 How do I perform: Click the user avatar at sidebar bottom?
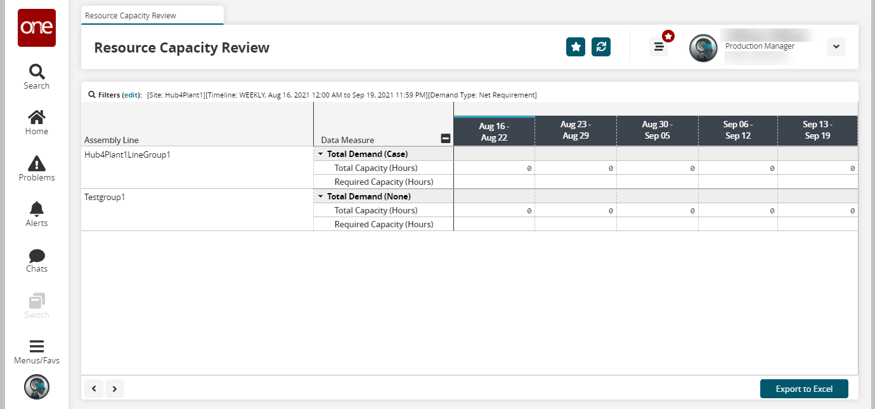[36, 387]
